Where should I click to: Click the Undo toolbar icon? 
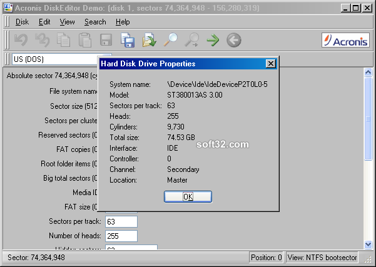click(x=21, y=40)
